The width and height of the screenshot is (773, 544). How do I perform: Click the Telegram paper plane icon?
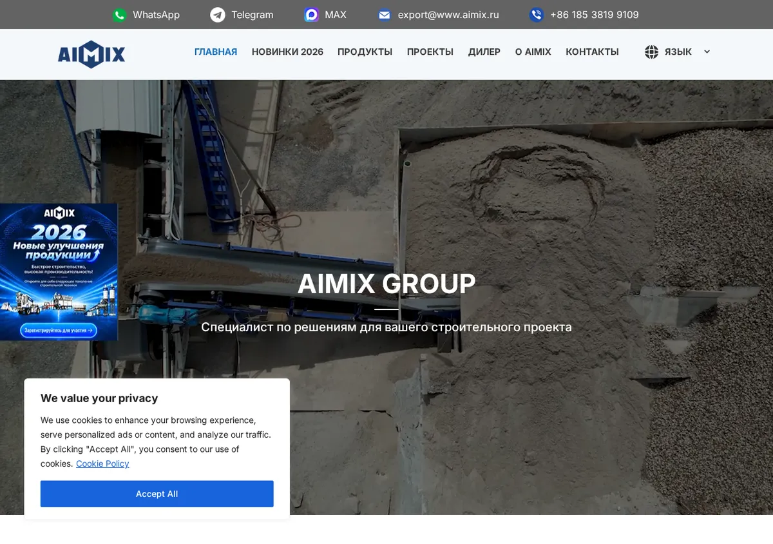[x=218, y=15]
